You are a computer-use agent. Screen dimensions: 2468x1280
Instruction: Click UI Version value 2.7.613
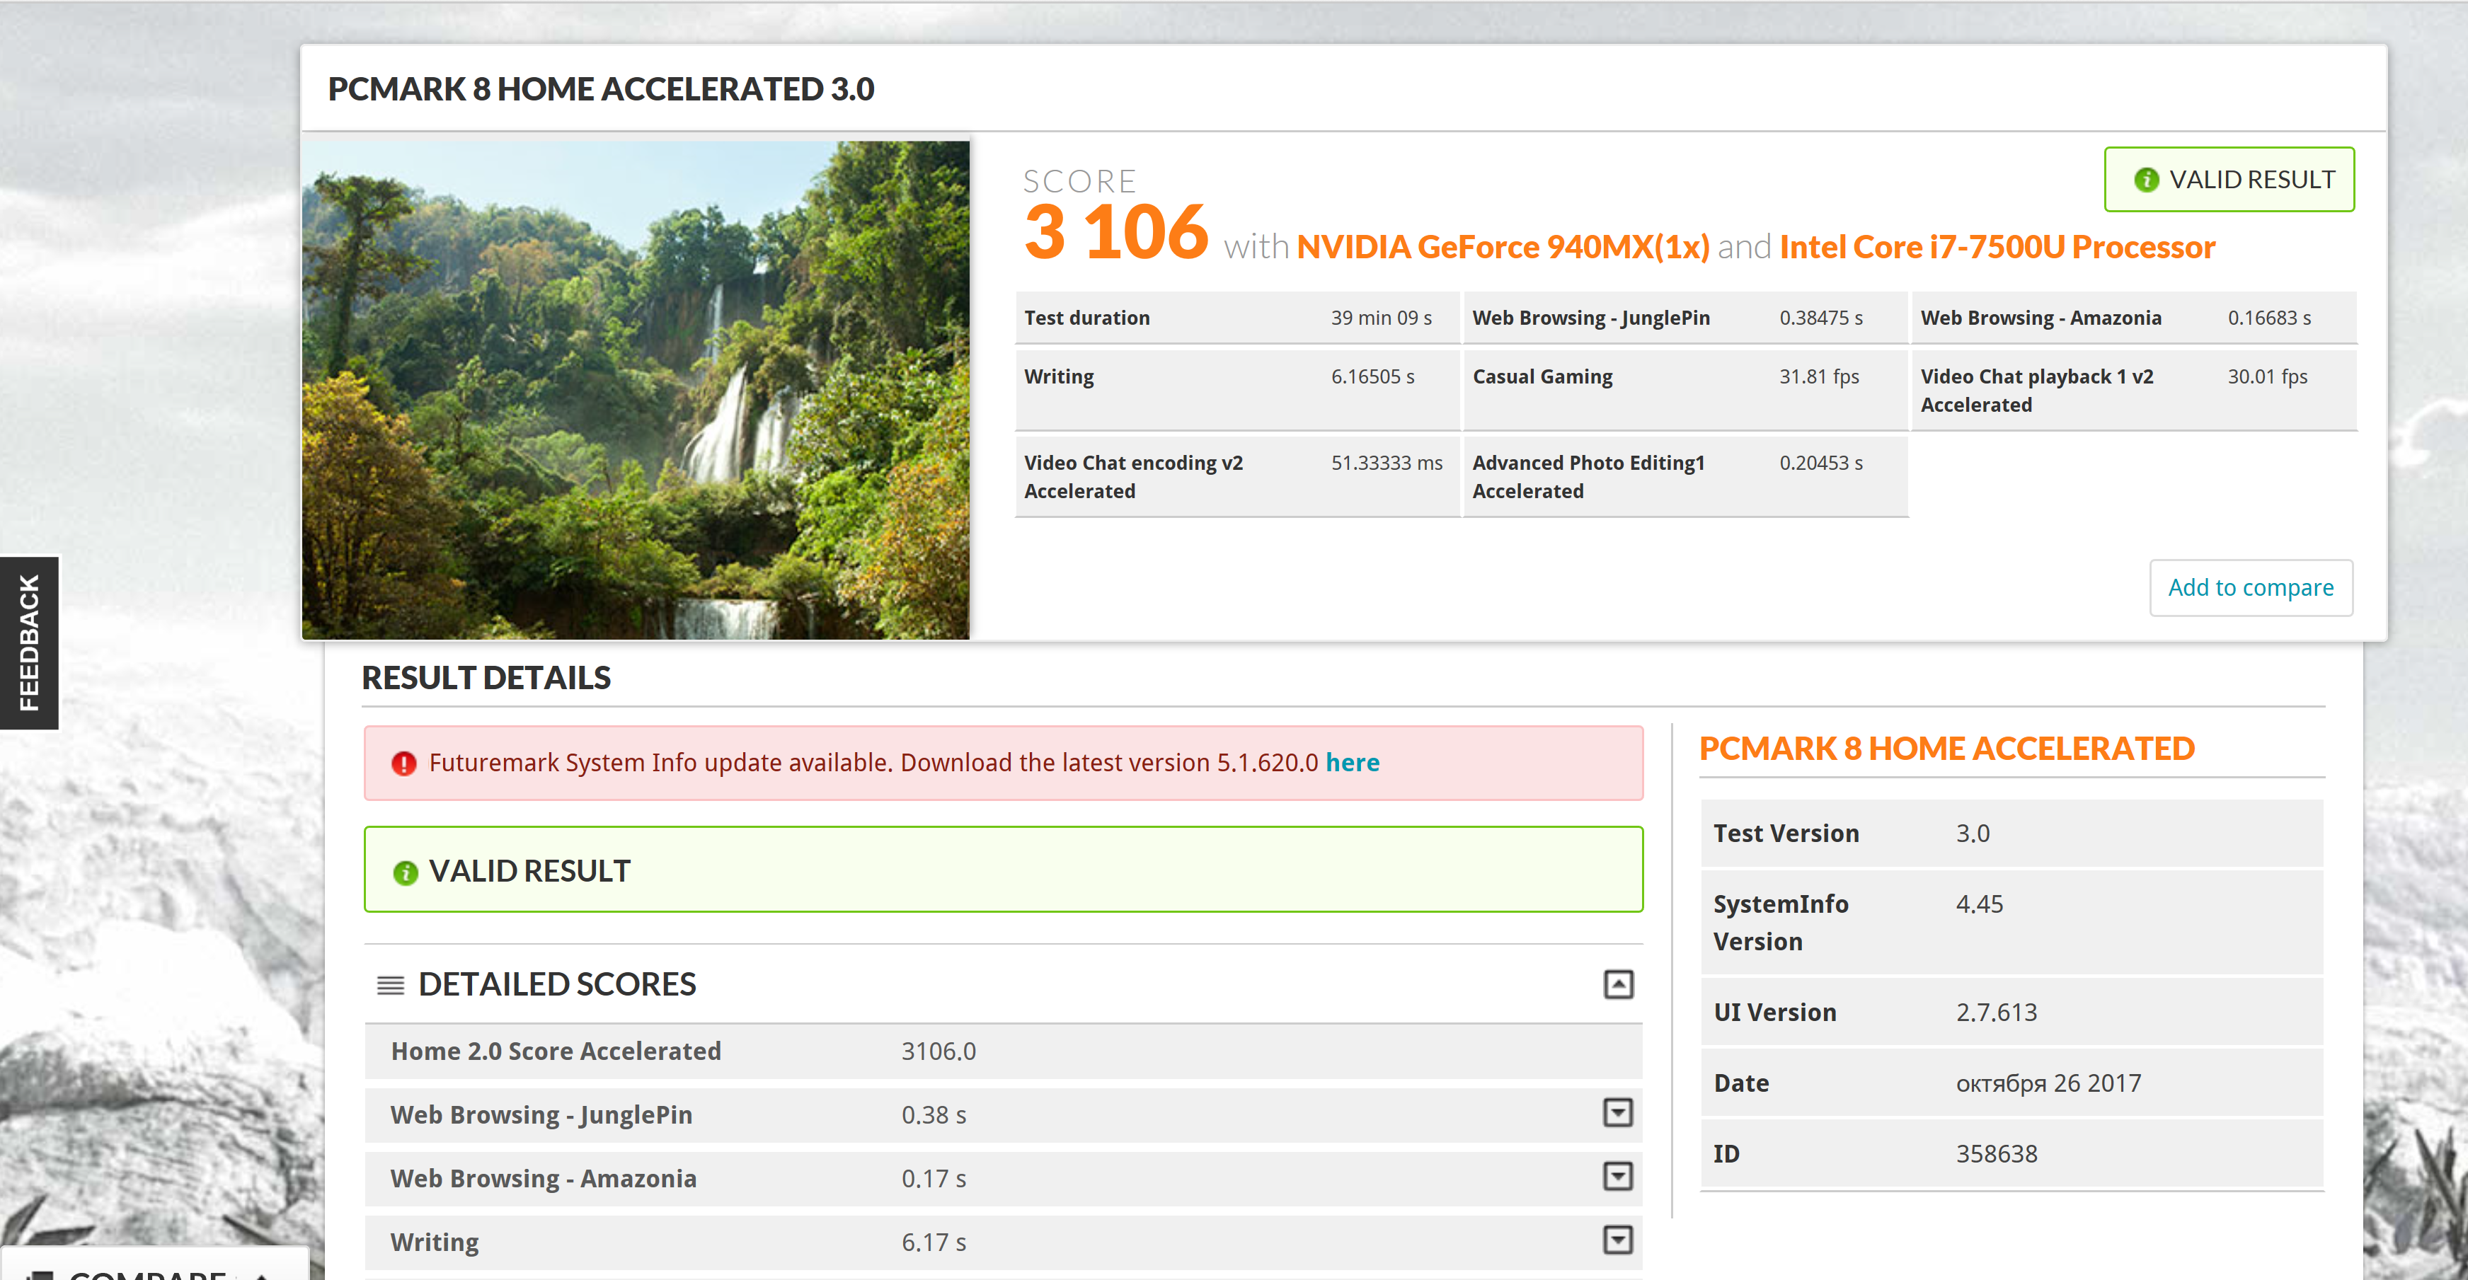tap(1996, 1013)
